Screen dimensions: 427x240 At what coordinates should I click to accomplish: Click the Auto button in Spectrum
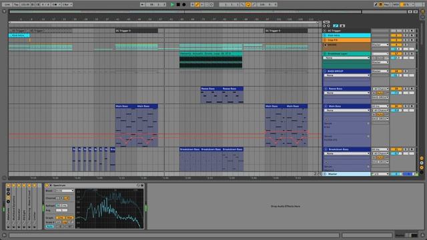pyautogui.click(x=50, y=227)
